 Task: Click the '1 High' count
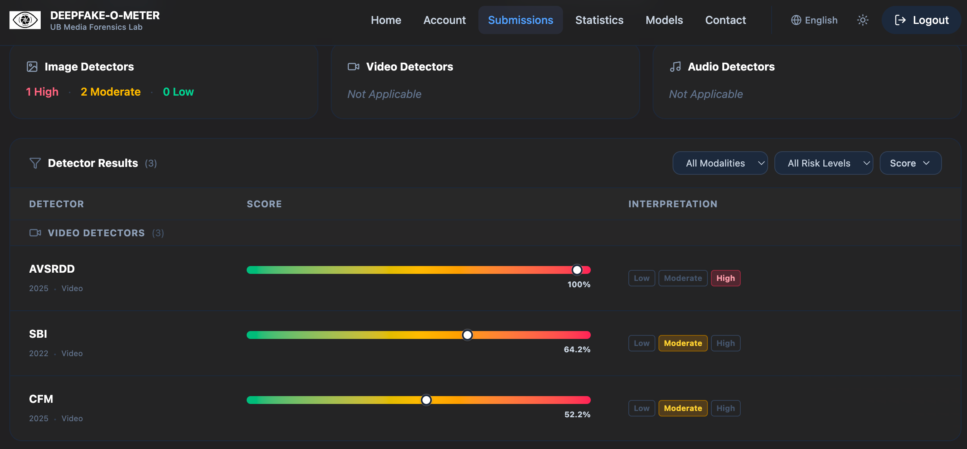click(42, 92)
